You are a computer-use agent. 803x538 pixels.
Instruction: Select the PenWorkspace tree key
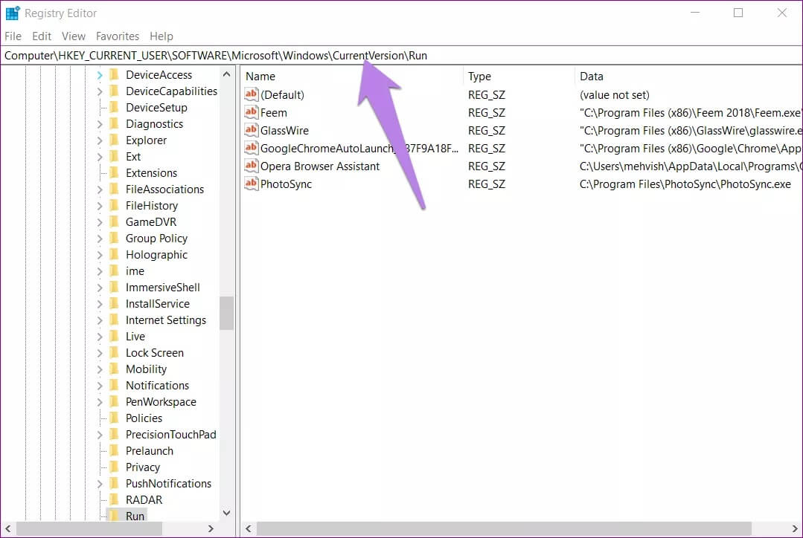tap(161, 402)
